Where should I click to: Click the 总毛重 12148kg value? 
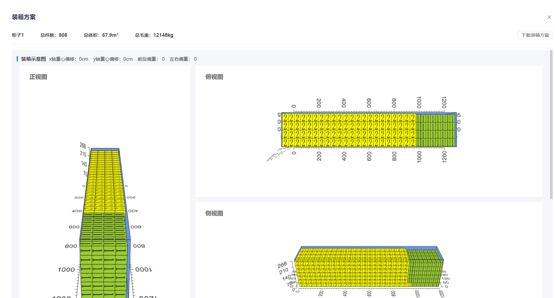point(154,35)
